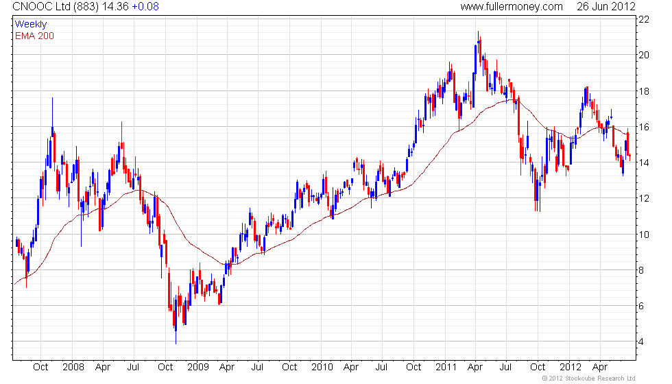Screen dimensions: 672x384
Task: Click the Apr label right after 2012
Action: 599,368
